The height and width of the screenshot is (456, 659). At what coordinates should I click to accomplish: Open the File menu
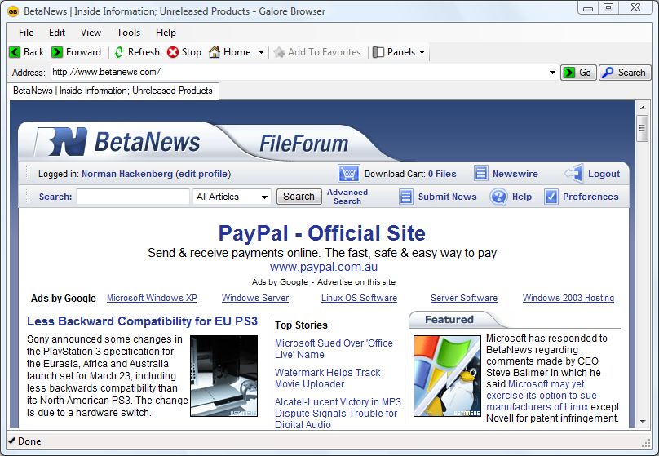pyautogui.click(x=26, y=33)
